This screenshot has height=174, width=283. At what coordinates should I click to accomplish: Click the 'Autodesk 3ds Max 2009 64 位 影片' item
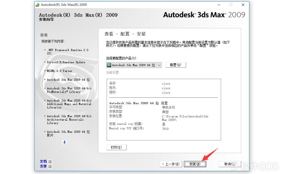click(68, 134)
